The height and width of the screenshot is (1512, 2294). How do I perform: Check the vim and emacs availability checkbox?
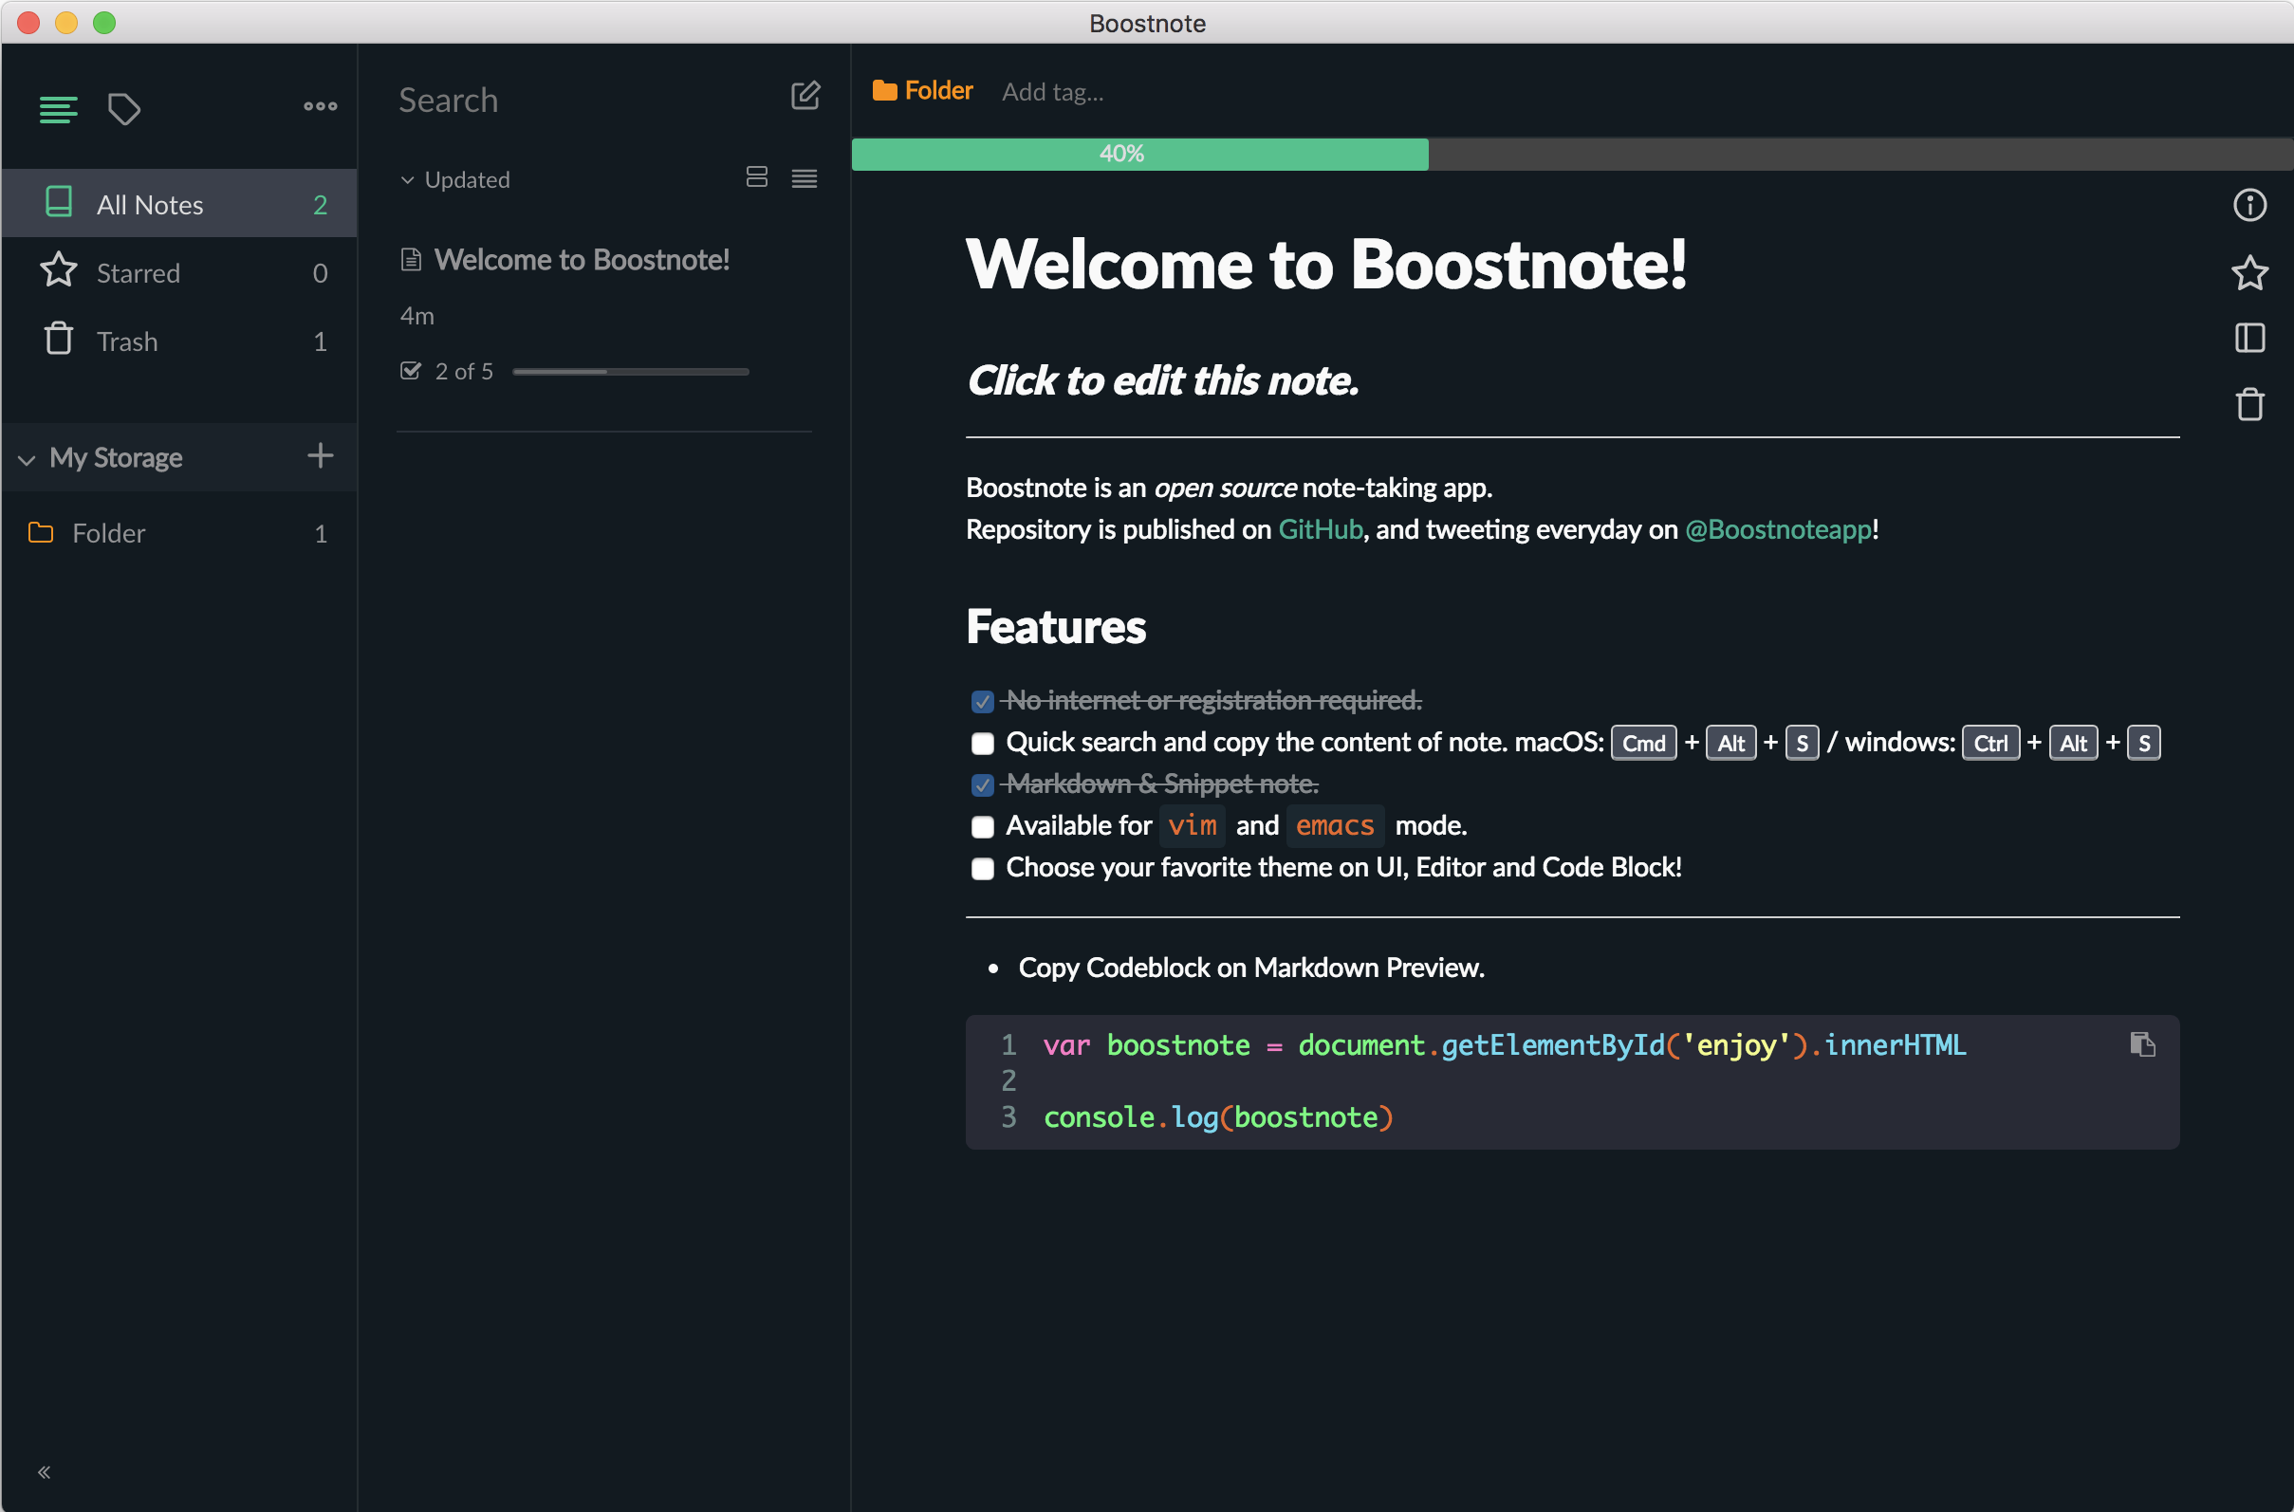point(983,826)
